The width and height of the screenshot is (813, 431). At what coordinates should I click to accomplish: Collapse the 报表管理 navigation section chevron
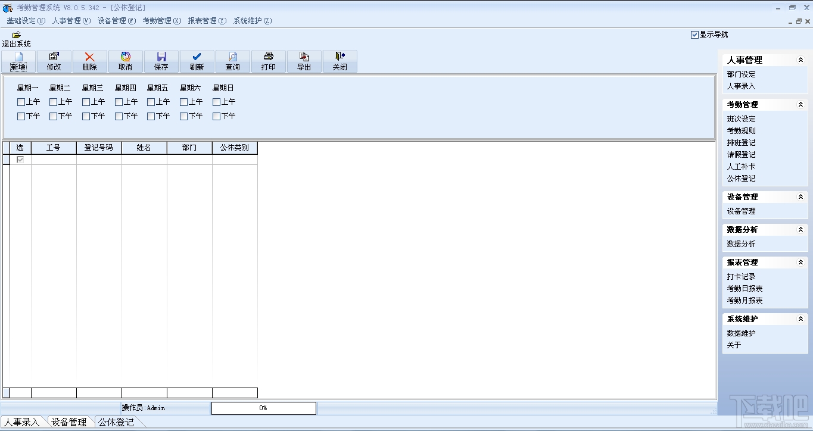click(801, 262)
